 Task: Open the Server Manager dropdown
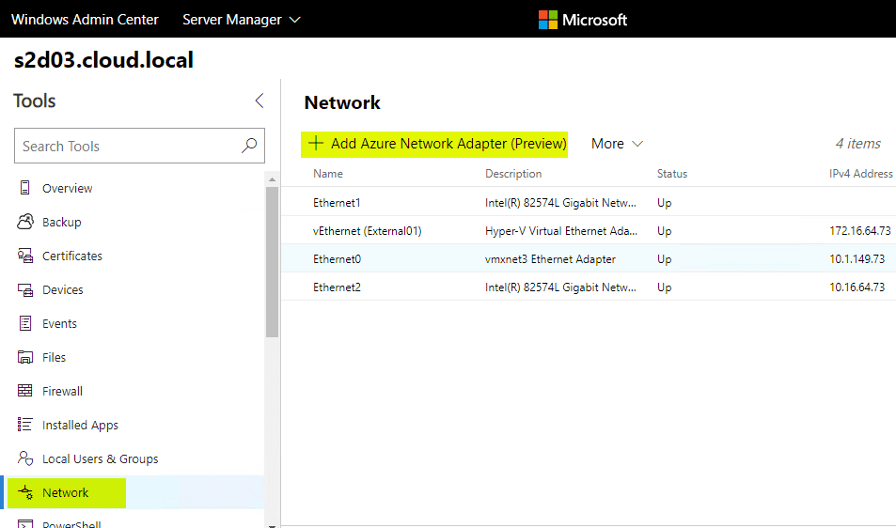click(x=242, y=19)
